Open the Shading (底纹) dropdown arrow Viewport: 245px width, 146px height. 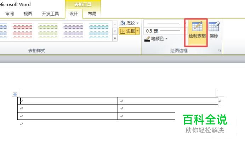(137, 23)
